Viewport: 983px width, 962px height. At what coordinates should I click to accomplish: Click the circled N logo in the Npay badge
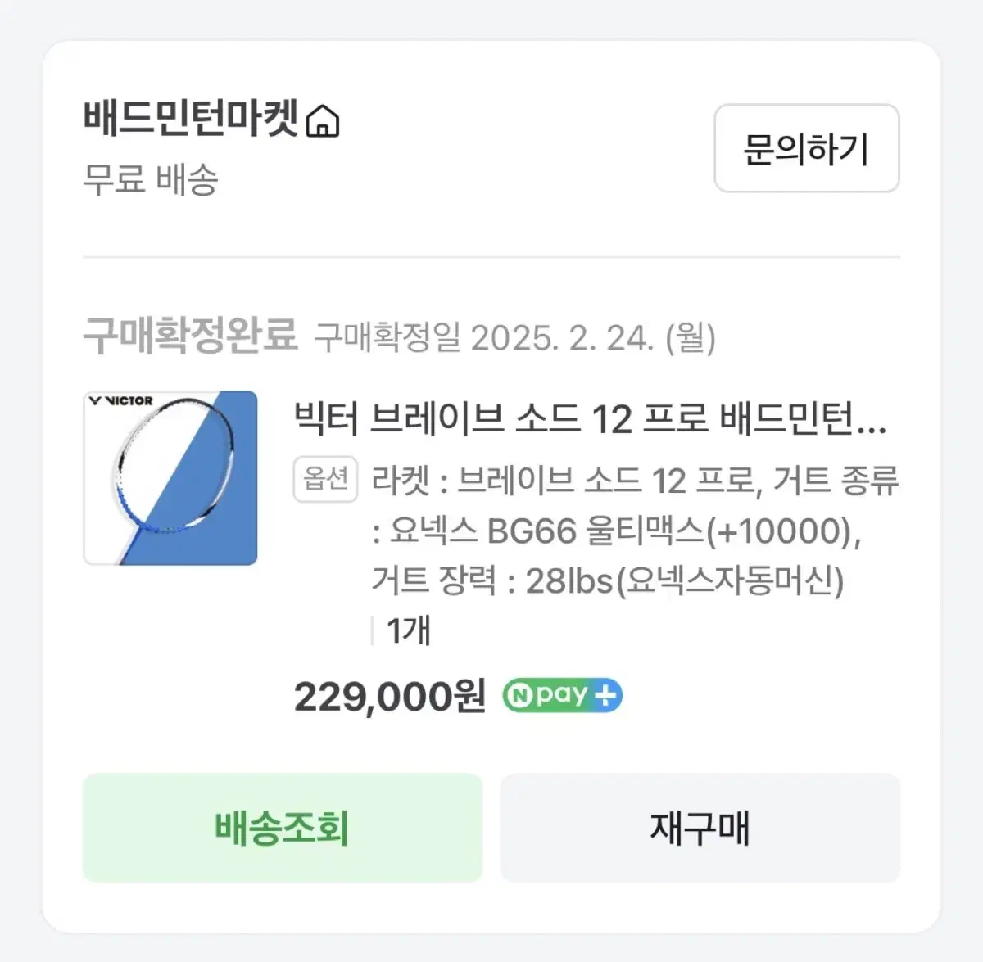(519, 696)
